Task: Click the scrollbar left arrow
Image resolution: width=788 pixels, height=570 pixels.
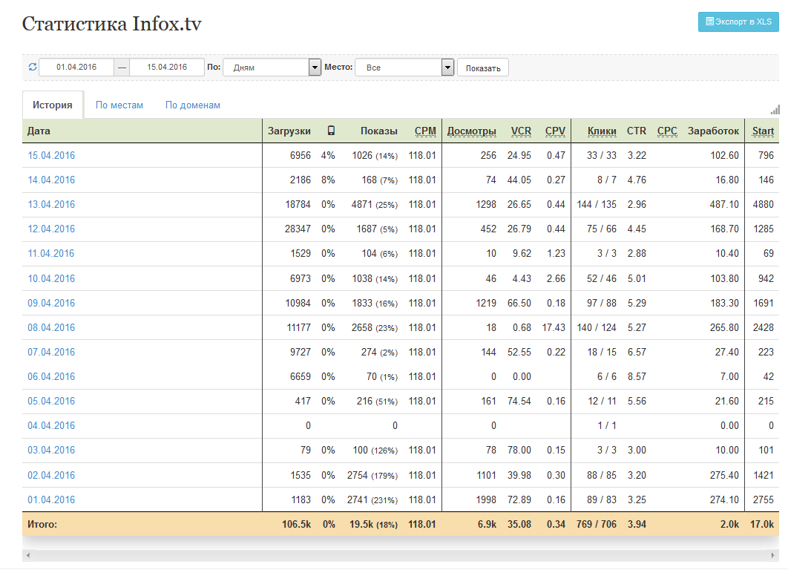Action: point(28,555)
